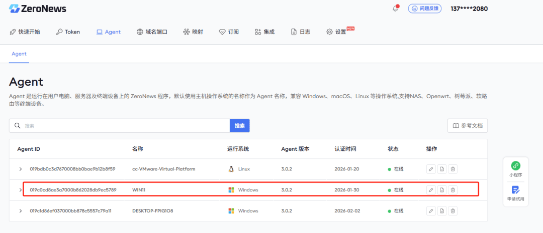This screenshot has width=543, height=233.
Task: Edit the DESKTOP-FPIG1O8 agent with pencil icon
Action: click(x=431, y=211)
